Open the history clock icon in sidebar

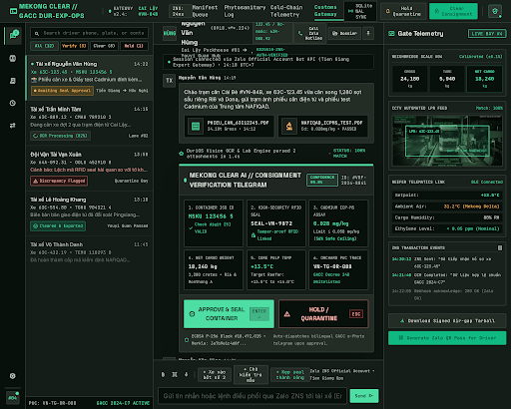coord(13,103)
